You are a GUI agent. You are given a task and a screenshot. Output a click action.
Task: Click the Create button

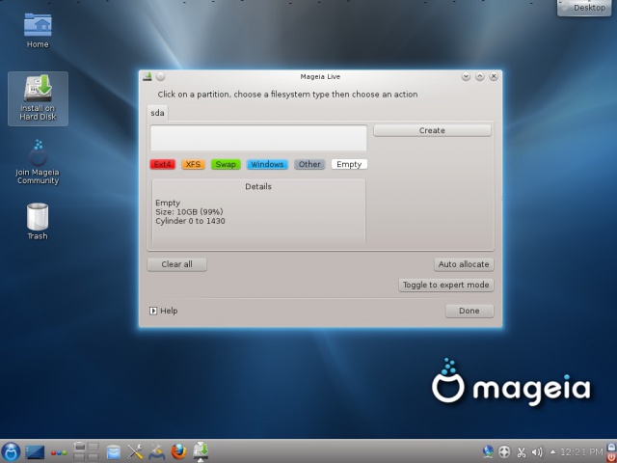tap(432, 130)
